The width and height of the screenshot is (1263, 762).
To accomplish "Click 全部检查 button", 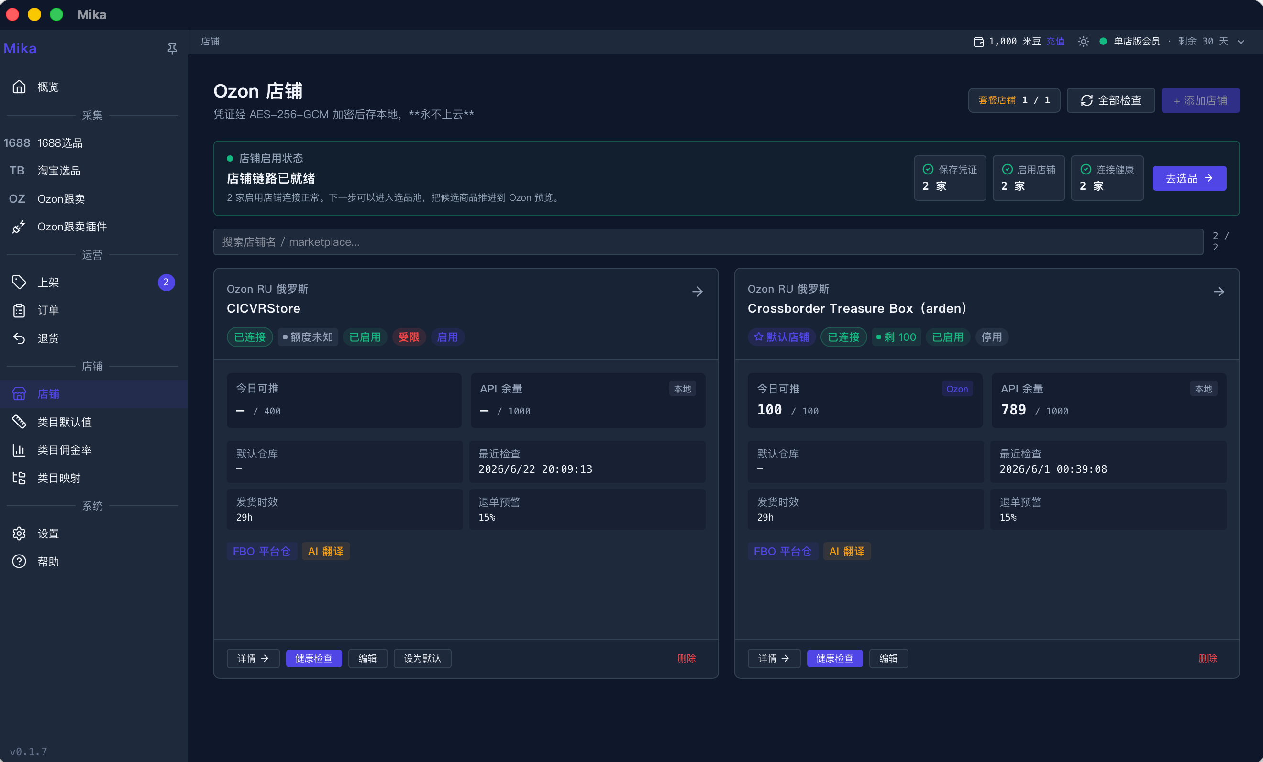I will [x=1110, y=100].
